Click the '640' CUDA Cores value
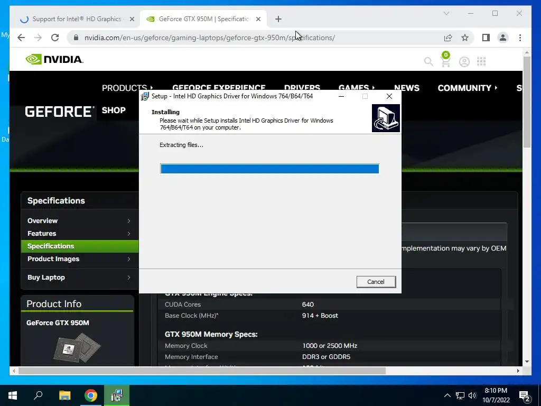This screenshot has height=406, width=541. pos(308,304)
